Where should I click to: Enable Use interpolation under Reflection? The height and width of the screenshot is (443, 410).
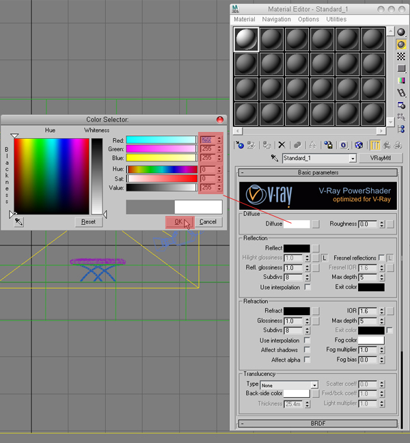pyautogui.click(x=307, y=287)
